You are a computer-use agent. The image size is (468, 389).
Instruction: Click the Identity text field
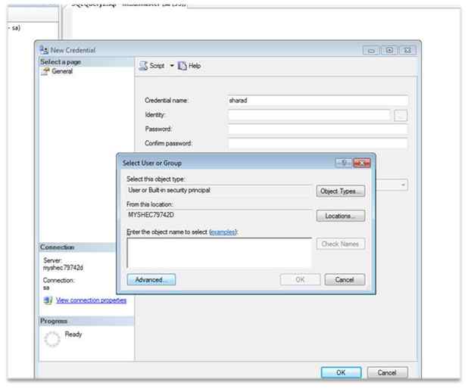click(309, 115)
